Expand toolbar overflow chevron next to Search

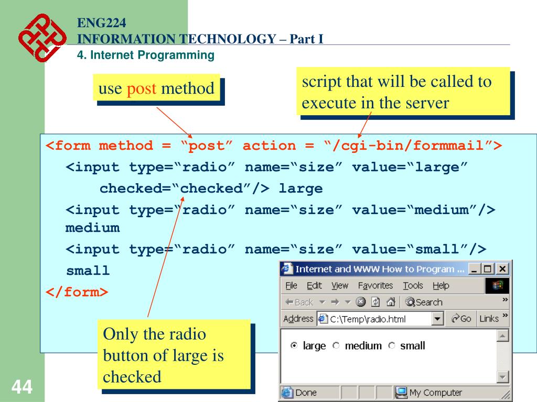pos(505,299)
